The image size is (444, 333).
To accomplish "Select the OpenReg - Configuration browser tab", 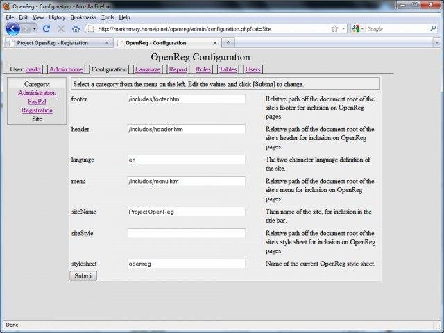I will pos(167,43).
